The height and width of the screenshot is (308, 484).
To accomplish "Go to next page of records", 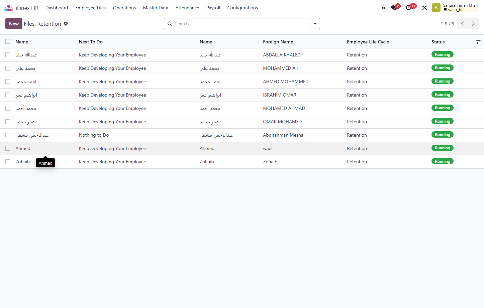I will (473, 24).
